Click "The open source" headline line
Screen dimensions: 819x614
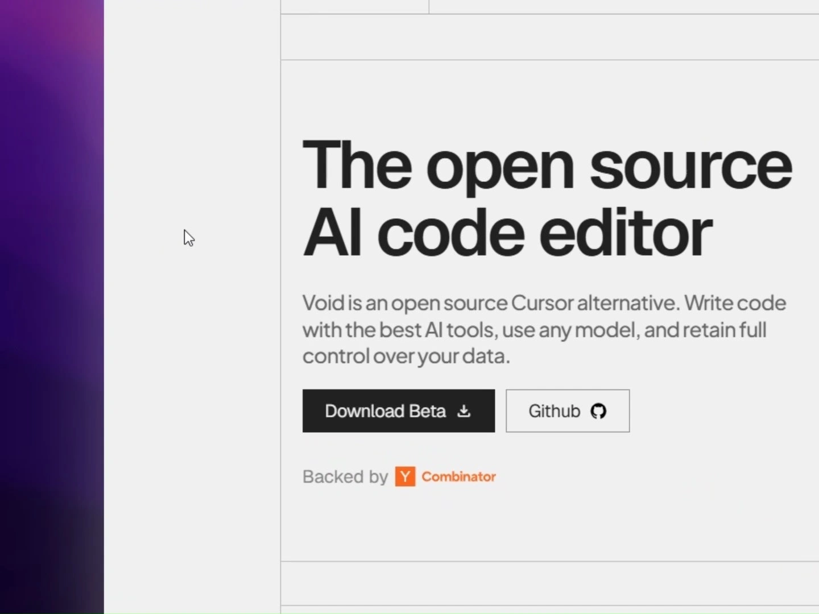(x=546, y=165)
